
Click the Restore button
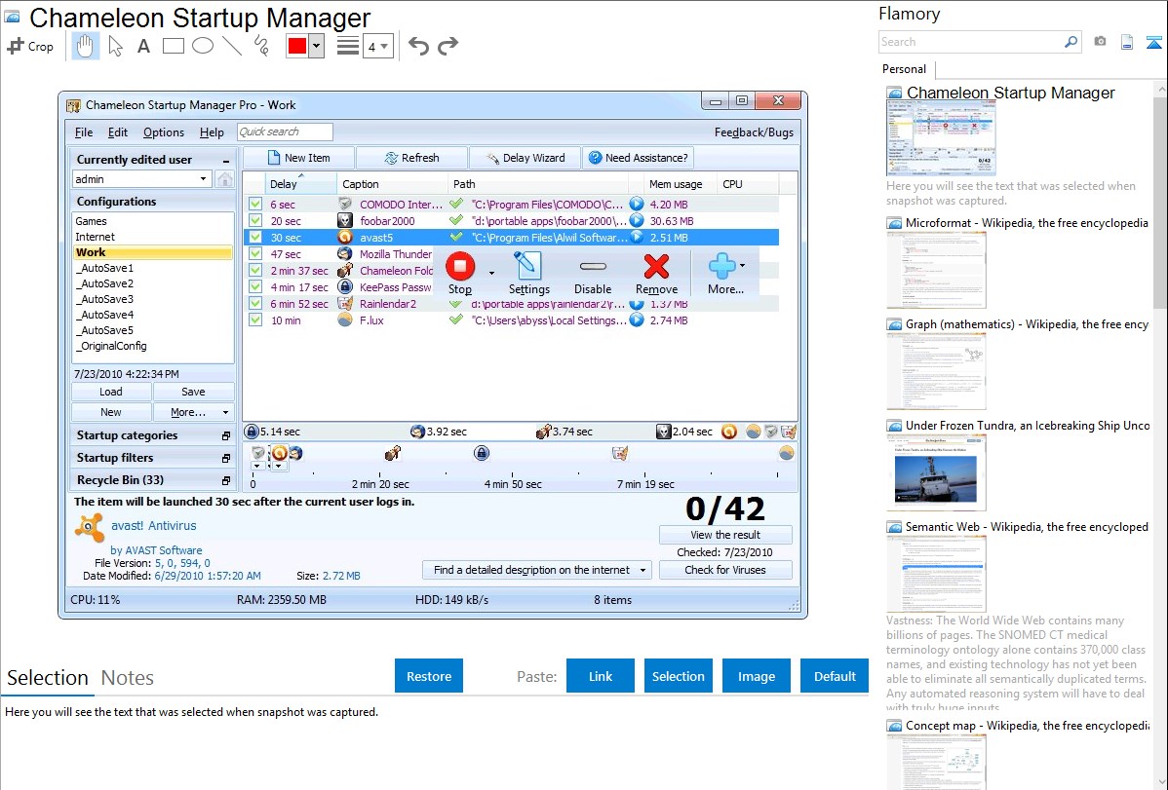point(429,676)
